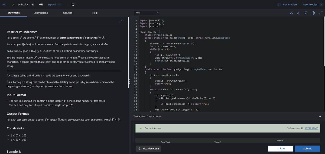Click code line 'System.out.println(result);'
Image resolution: width=325 pixels, height=154 pixels.
click(x=173, y=61)
